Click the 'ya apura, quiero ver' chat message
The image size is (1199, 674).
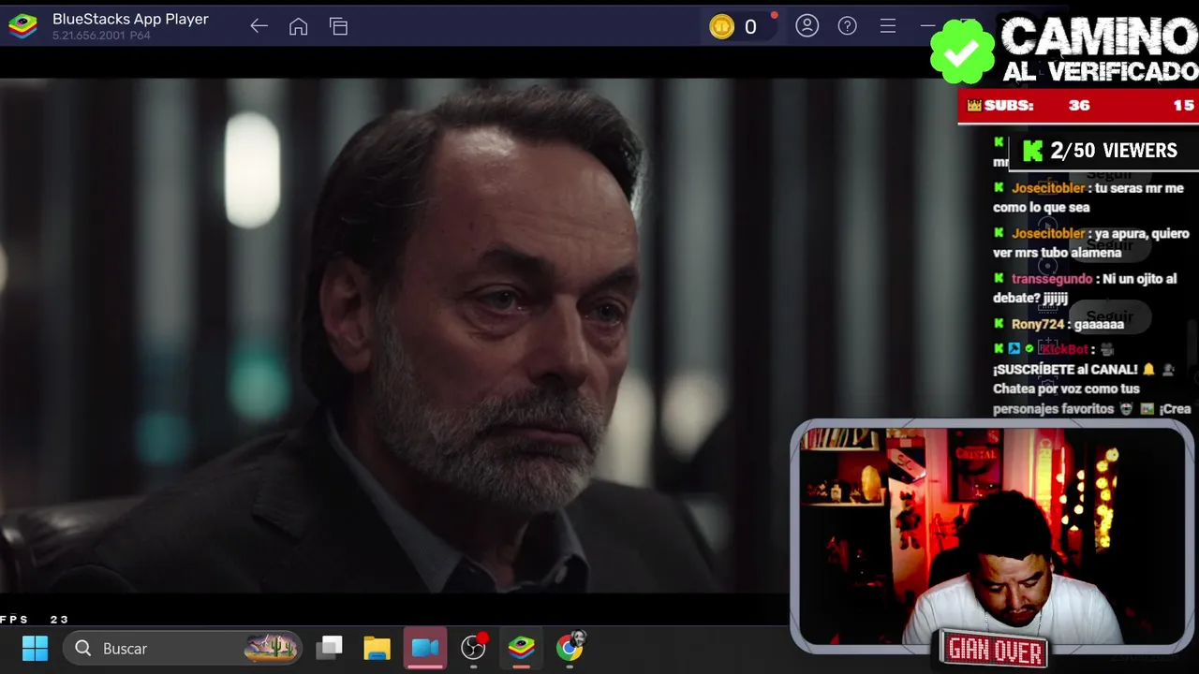[1091, 242]
